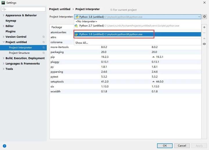Viewport: 209px width, 150px height.
Task: Click Project: untitled breadcrumb
Action: tap(60, 9)
